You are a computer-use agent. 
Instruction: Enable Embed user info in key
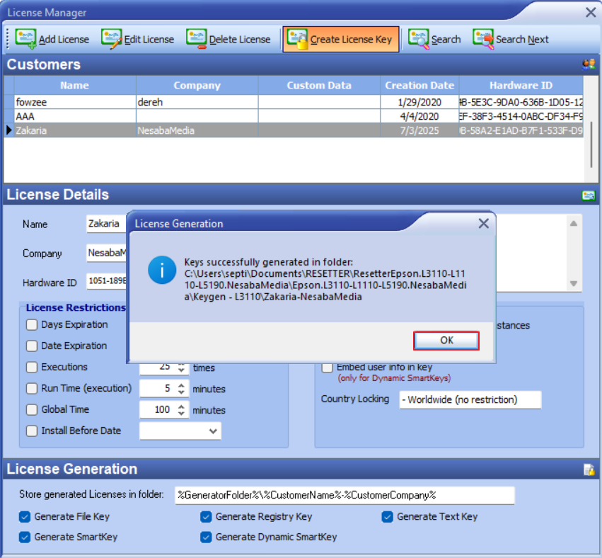tap(327, 367)
